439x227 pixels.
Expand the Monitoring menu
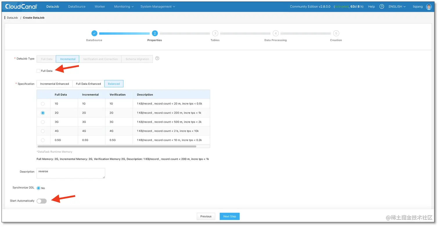[124, 6]
